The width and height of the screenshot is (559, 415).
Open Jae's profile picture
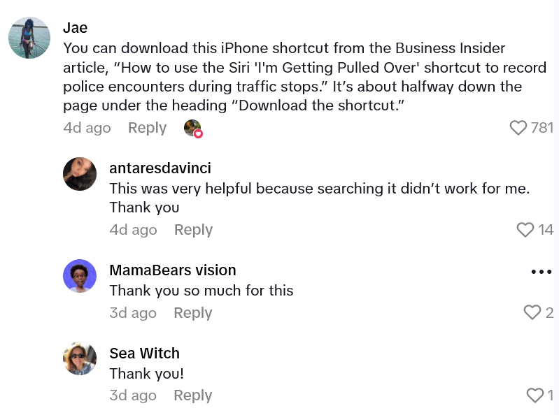tap(29, 38)
